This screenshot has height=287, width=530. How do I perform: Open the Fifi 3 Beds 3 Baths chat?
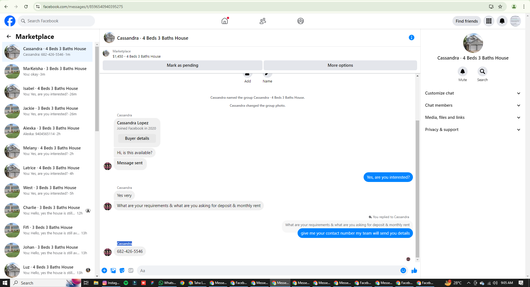47,230
